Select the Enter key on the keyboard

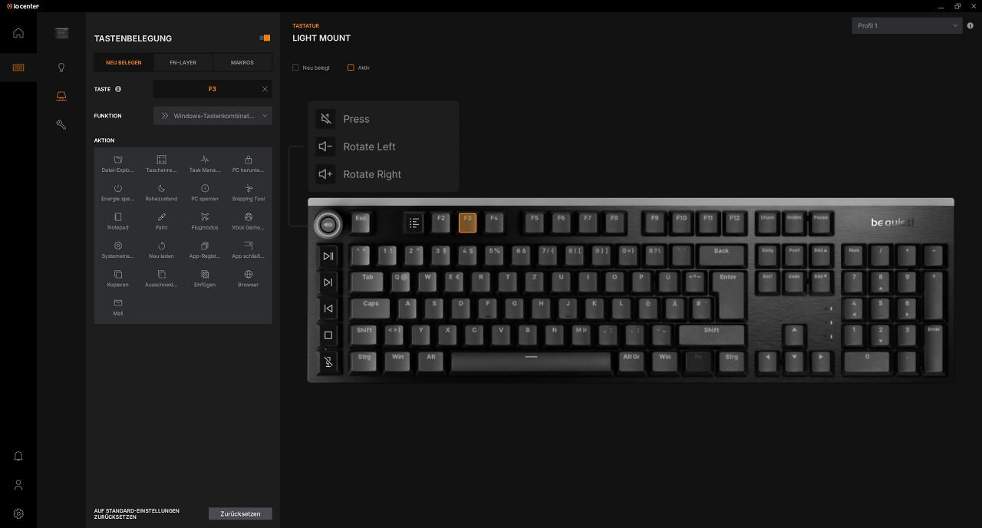click(729, 293)
